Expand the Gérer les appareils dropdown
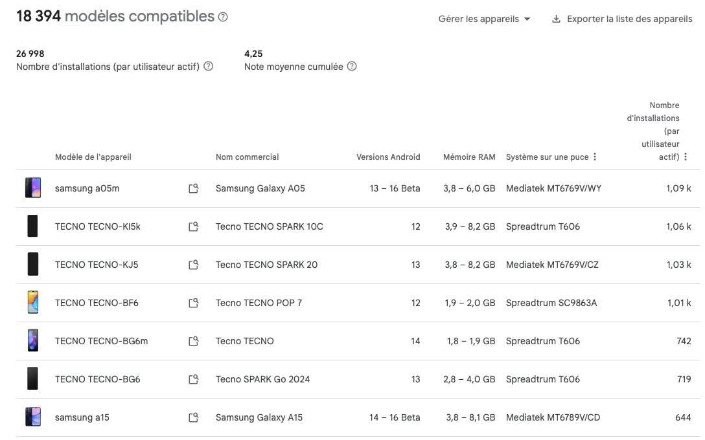 coord(484,19)
